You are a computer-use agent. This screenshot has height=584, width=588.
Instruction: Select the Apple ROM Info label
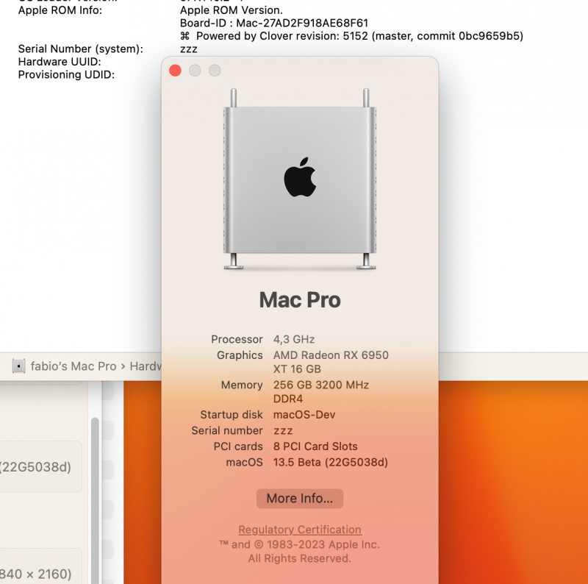click(x=60, y=10)
